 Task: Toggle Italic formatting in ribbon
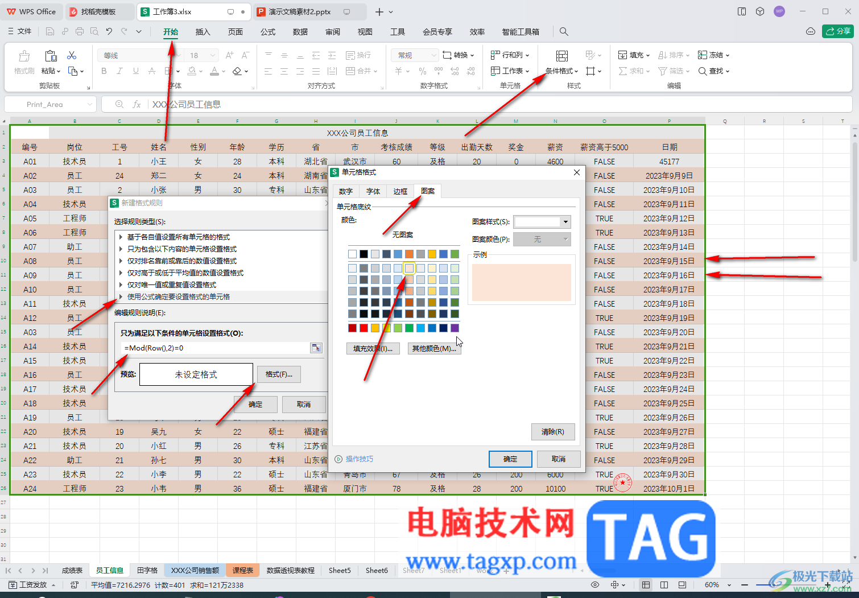pos(119,71)
